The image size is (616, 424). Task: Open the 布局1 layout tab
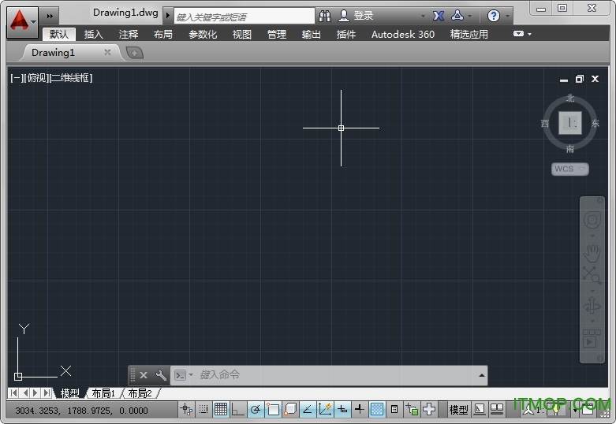[103, 392]
